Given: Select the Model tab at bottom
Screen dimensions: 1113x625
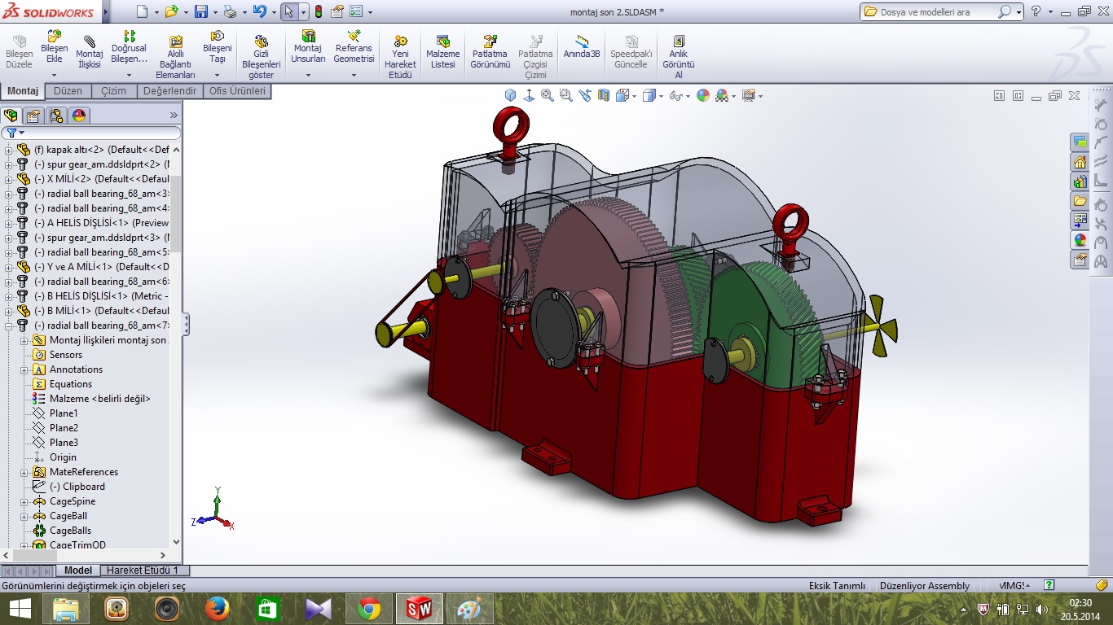Looking at the screenshot, I should [78, 570].
